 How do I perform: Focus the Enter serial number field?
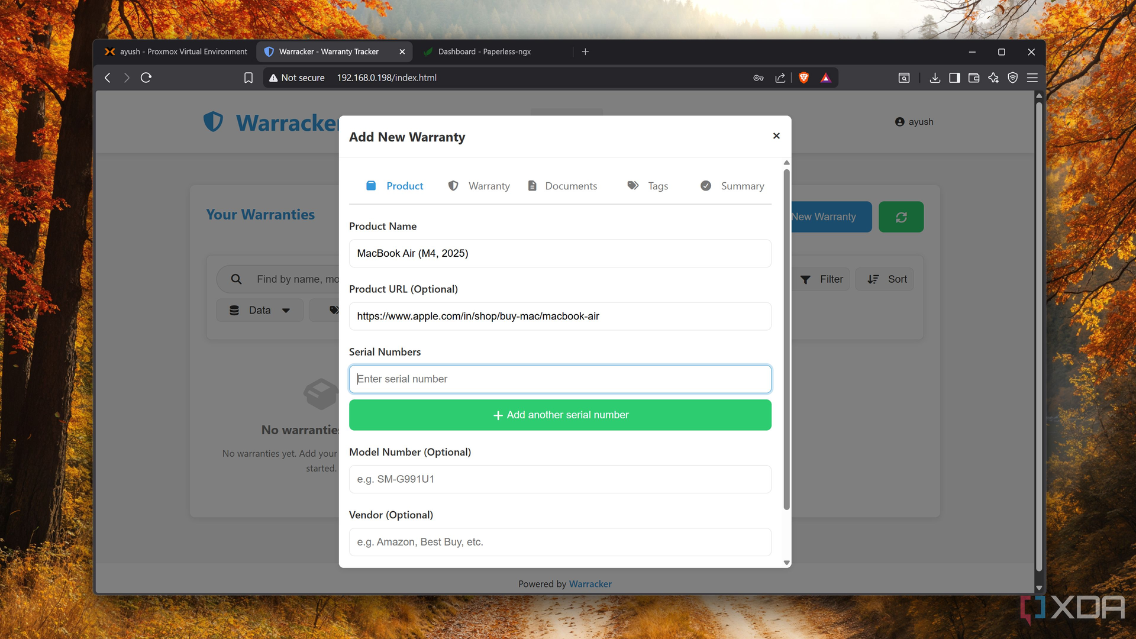[560, 379]
